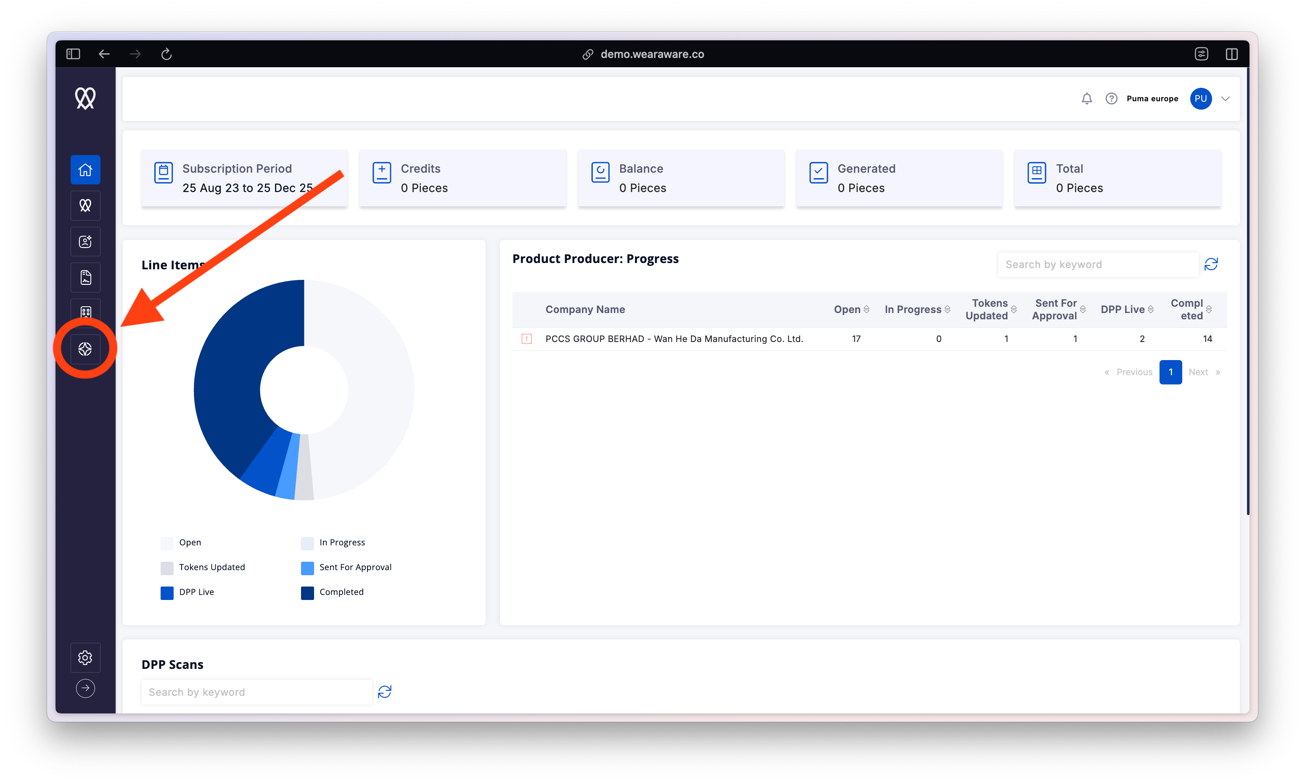Click the In Progress count 0 in the table
The image size is (1305, 784).
[x=938, y=339]
